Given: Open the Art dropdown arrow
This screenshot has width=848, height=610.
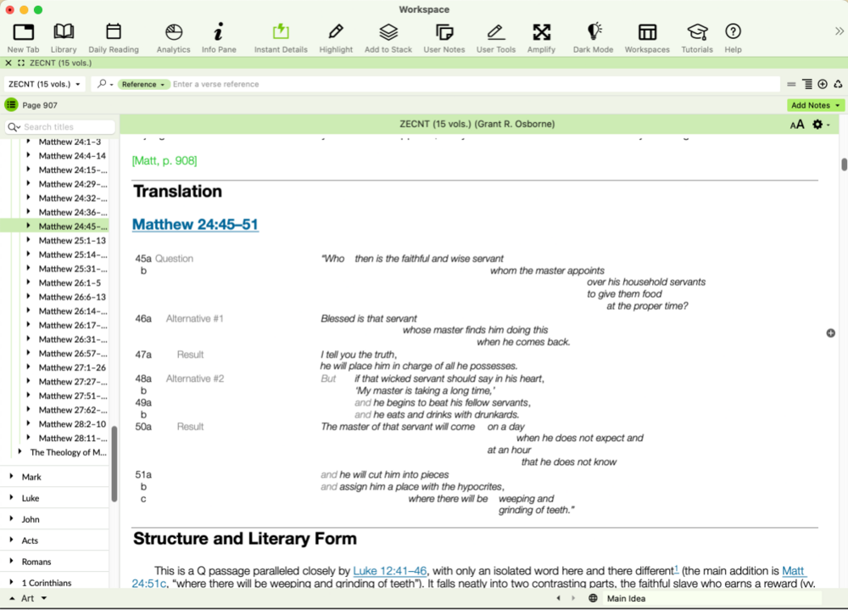Looking at the screenshot, I should pyautogui.click(x=44, y=598).
